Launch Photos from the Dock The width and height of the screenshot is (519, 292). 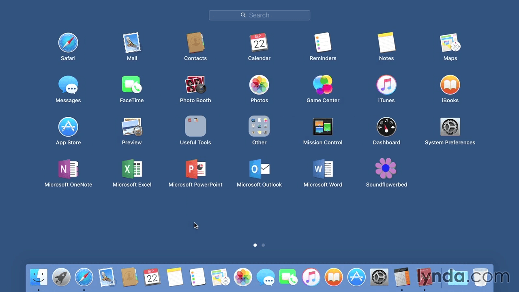(x=243, y=277)
